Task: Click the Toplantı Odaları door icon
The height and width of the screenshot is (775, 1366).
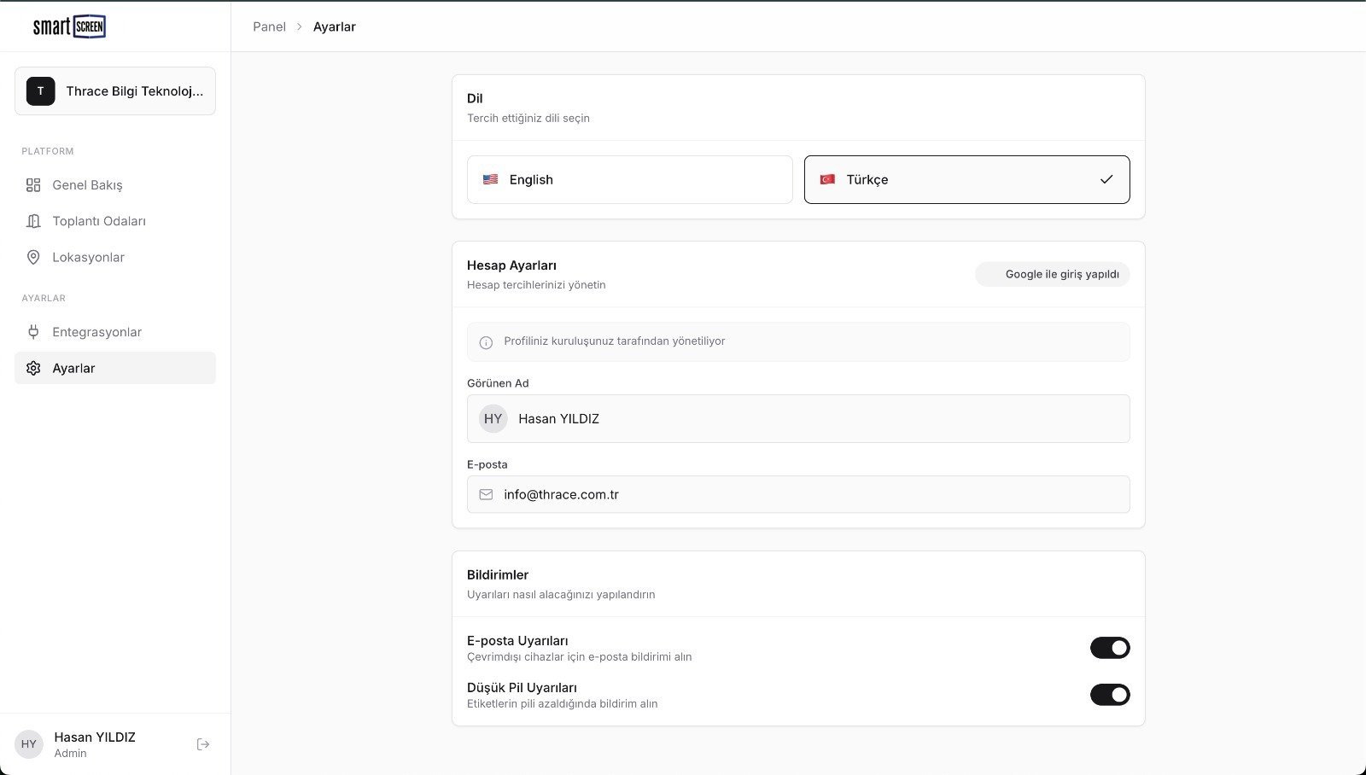Action: [33, 221]
